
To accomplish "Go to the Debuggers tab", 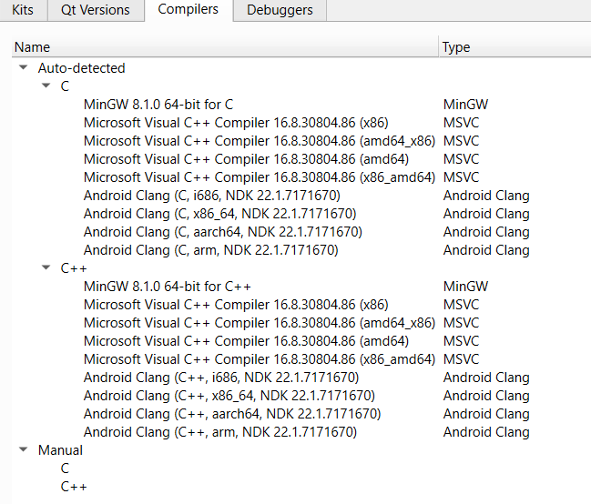I will pos(280,10).
